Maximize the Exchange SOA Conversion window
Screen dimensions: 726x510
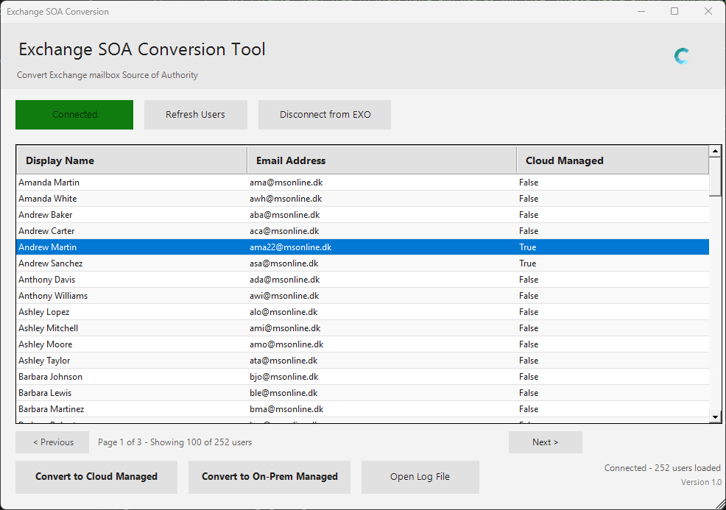click(674, 12)
